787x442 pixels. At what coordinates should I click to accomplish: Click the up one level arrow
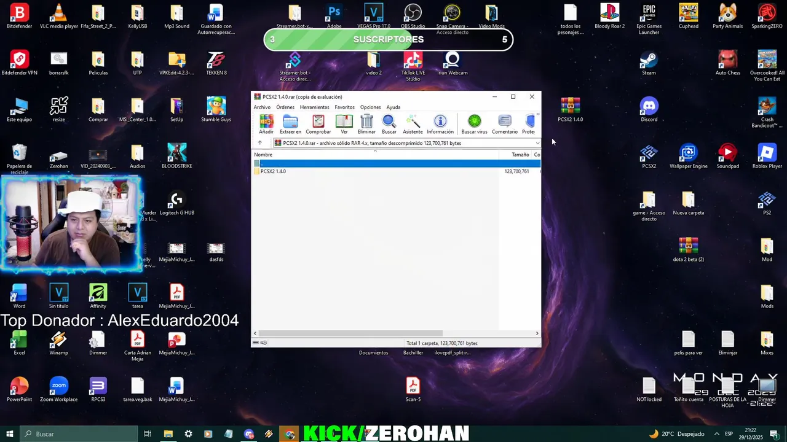pos(259,143)
